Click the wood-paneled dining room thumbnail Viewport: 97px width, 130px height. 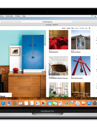(x=81, y=90)
